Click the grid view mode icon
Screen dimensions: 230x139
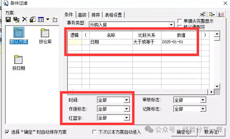[41, 20]
